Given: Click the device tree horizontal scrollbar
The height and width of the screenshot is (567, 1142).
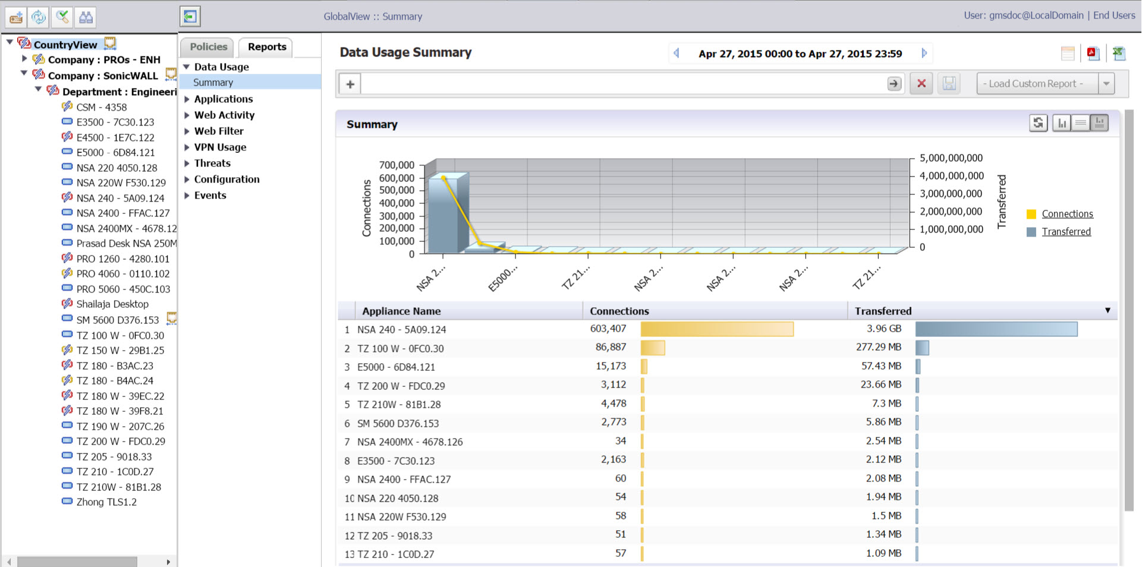Looking at the screenshot, I should coord(77,562).
